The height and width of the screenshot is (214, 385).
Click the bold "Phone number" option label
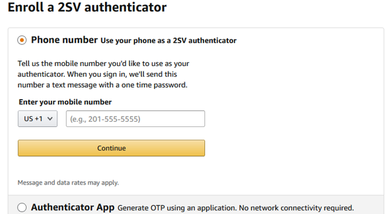pyautogui.click(x=64, y=40)
